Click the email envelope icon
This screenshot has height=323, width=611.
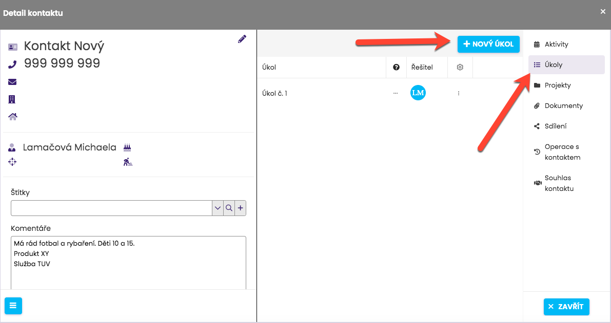13,82
